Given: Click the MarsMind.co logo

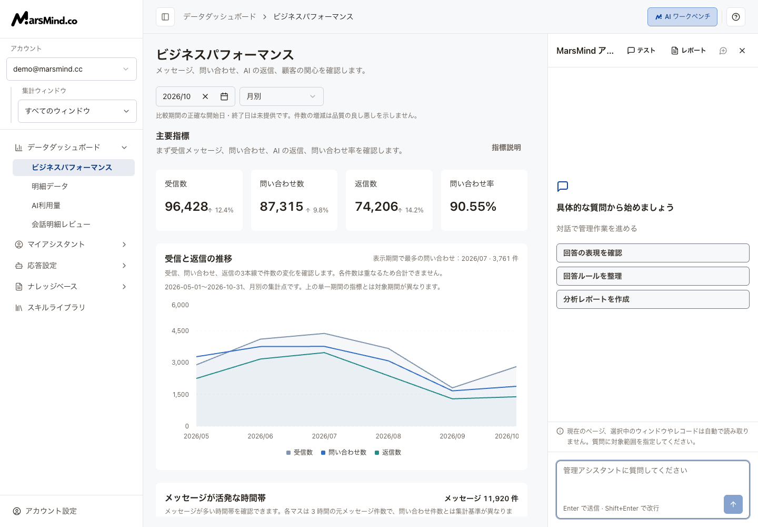Looking at the screenshot, I should click(x=44, y=19).
